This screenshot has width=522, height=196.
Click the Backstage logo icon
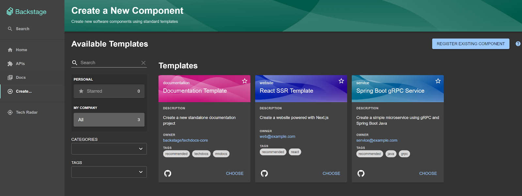[10, 12]
